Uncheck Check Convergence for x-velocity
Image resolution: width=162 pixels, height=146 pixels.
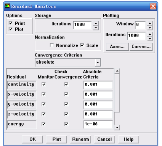click(x=66, y=94)
